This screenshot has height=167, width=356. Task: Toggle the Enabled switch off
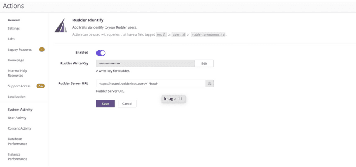[100, 53]
